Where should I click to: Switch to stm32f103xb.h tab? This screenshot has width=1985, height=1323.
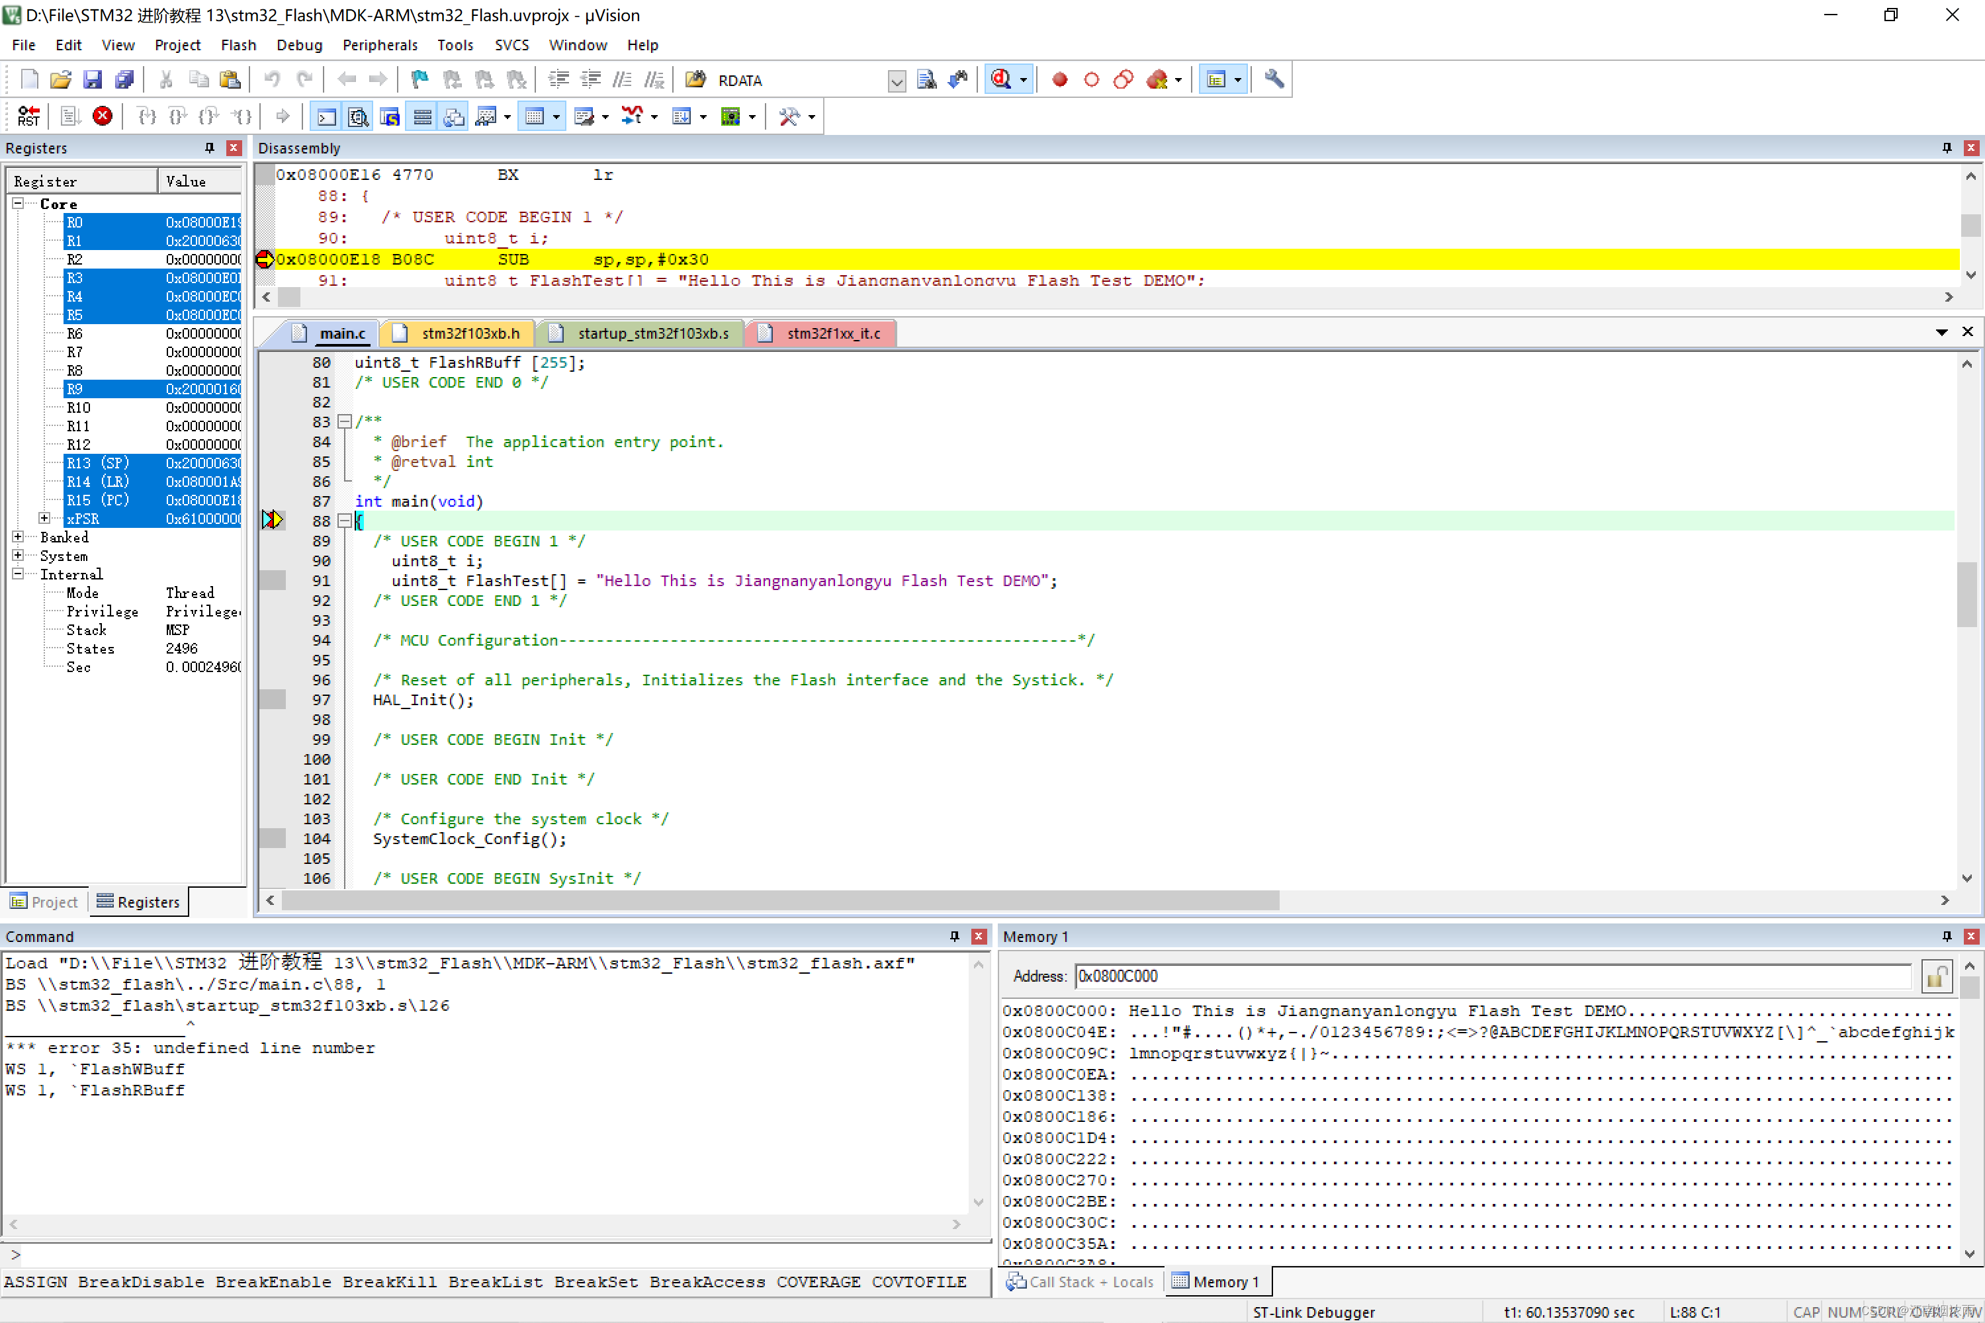(x=459, y=333)
